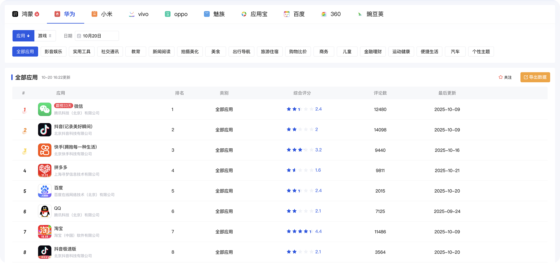Click the Douyin Lite (抖音极速版) icon

(x=45, y=252)
